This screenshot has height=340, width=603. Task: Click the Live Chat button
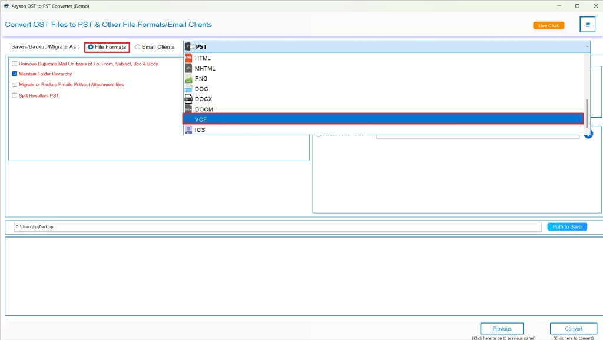[x=548, y=25]
